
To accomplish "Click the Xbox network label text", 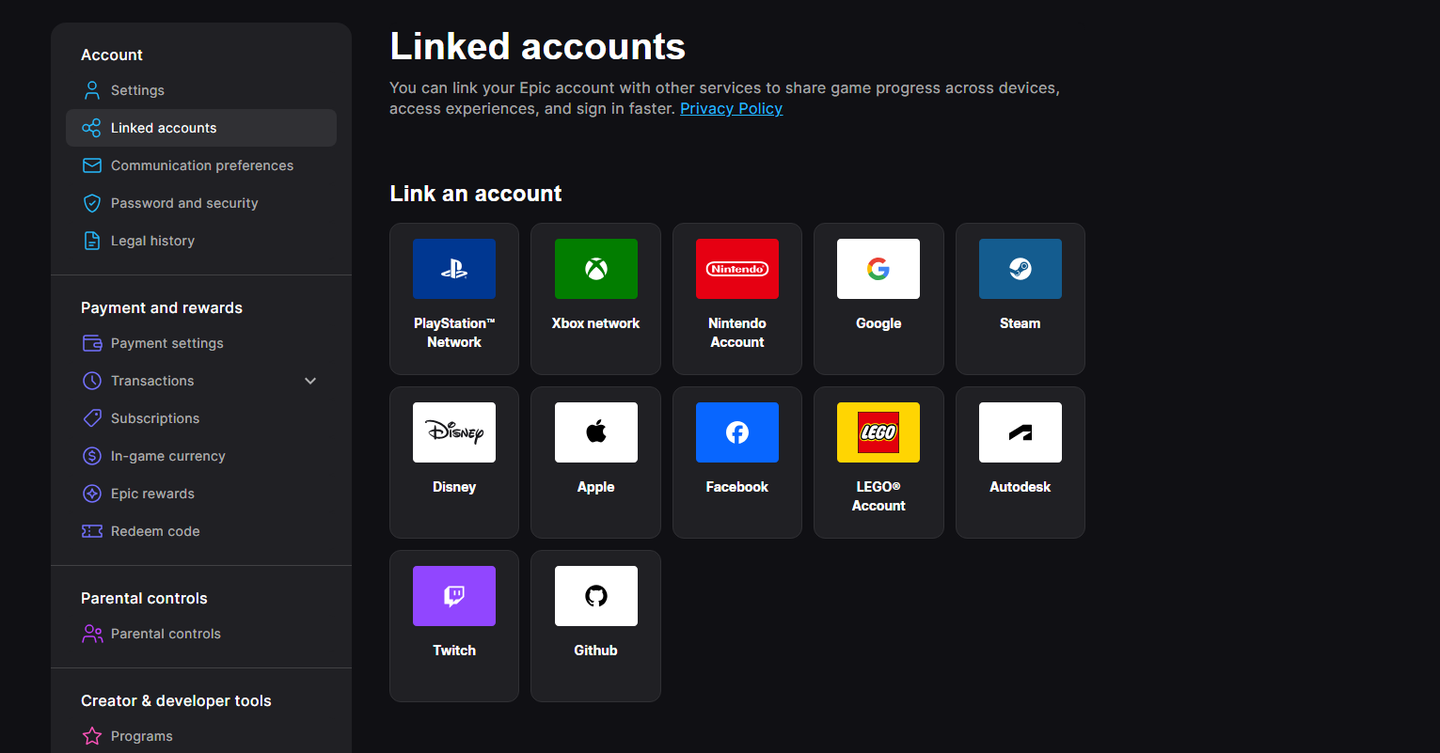I will [x=595, y=323].
